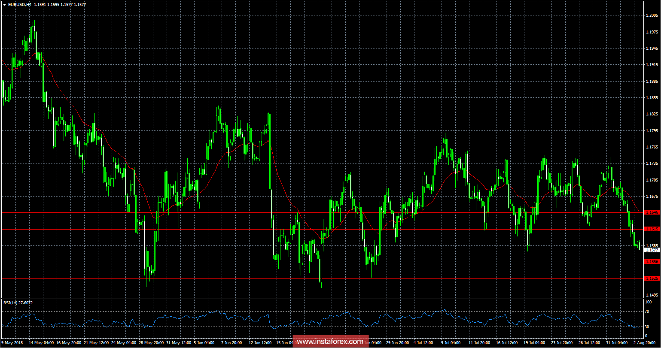Select the red 1.1556 price level label
Viewport: 661px width, 348px height.
(652, 262)
